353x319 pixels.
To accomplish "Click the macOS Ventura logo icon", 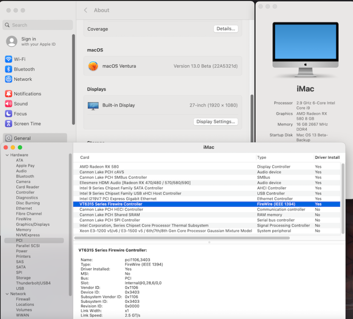I will click(93, 66).
